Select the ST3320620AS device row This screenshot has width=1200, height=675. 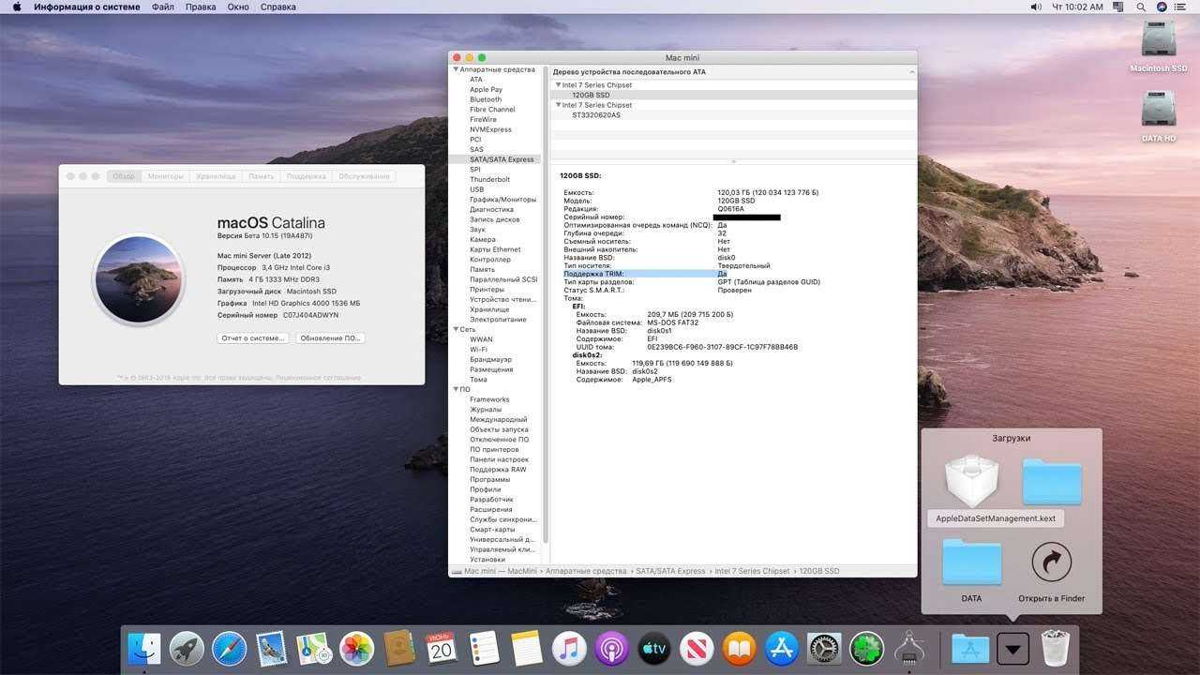(733, 115)
